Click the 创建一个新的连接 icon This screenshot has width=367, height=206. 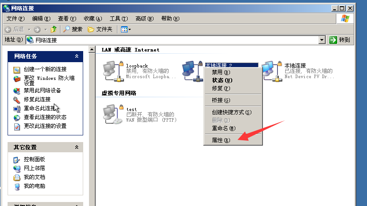(16, 70)
